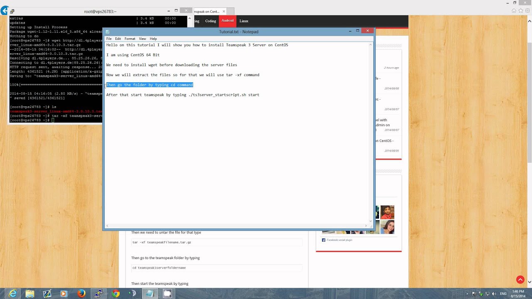Image resolution: width=532 pixels, height=299 pixels.
Task: Open the Android category on the website
Action: (227, 21)
